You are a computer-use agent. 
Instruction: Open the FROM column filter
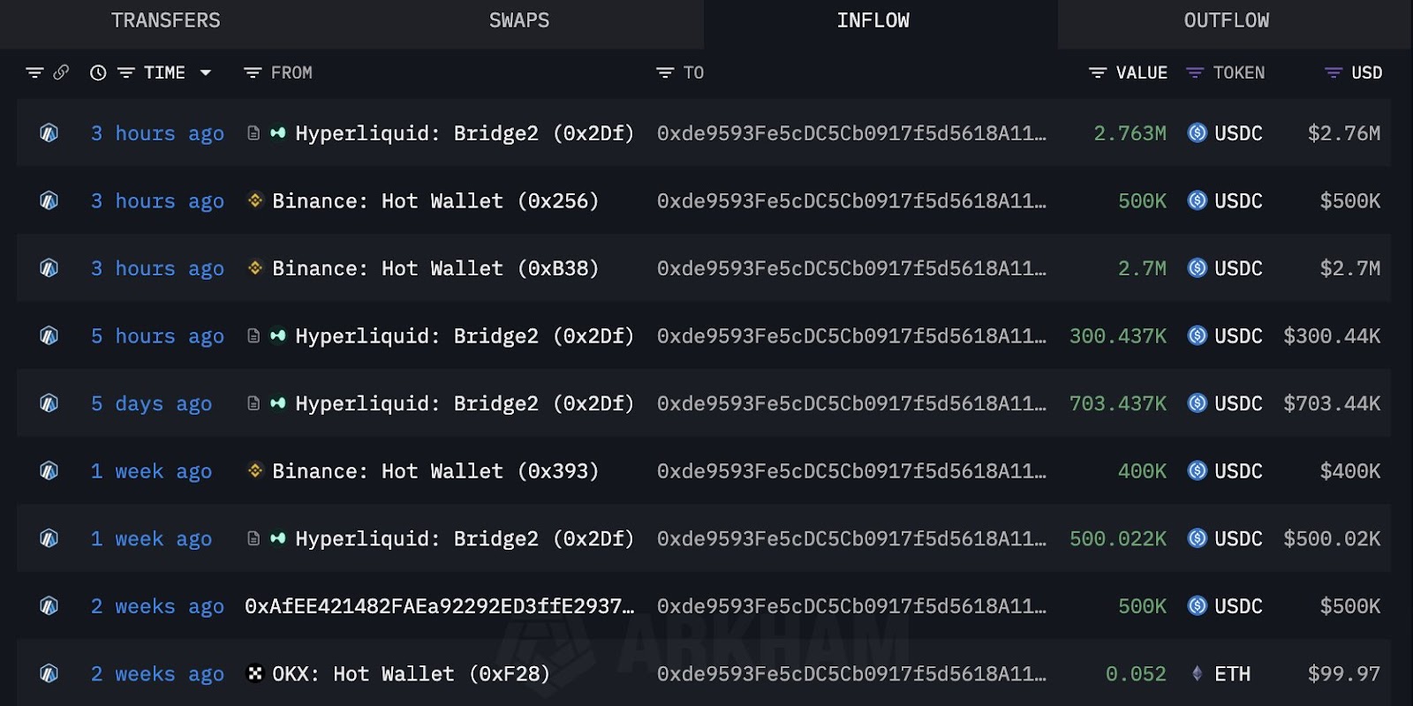(252, 72)
